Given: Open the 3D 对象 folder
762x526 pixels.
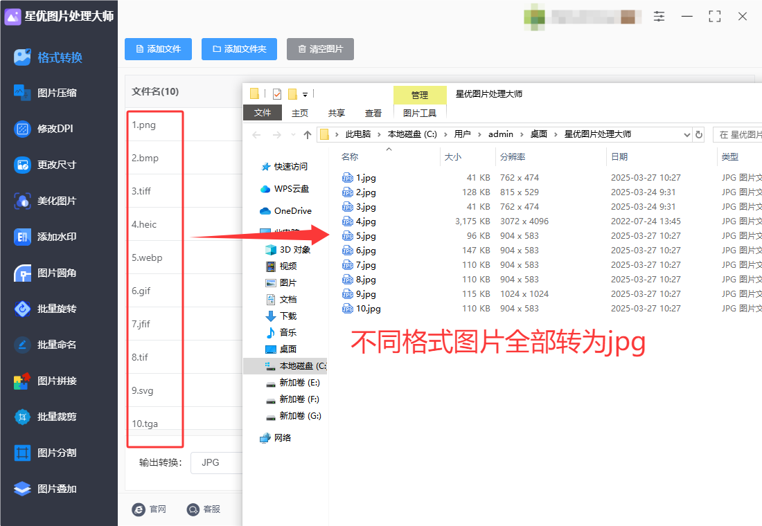Looking at the screenshot, I should tap(288, 250).
